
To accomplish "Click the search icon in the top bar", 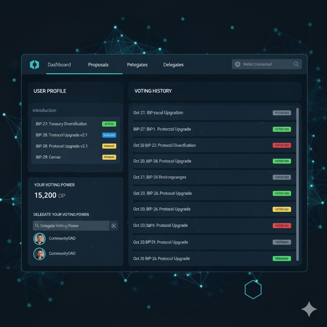I will (296, 64).
